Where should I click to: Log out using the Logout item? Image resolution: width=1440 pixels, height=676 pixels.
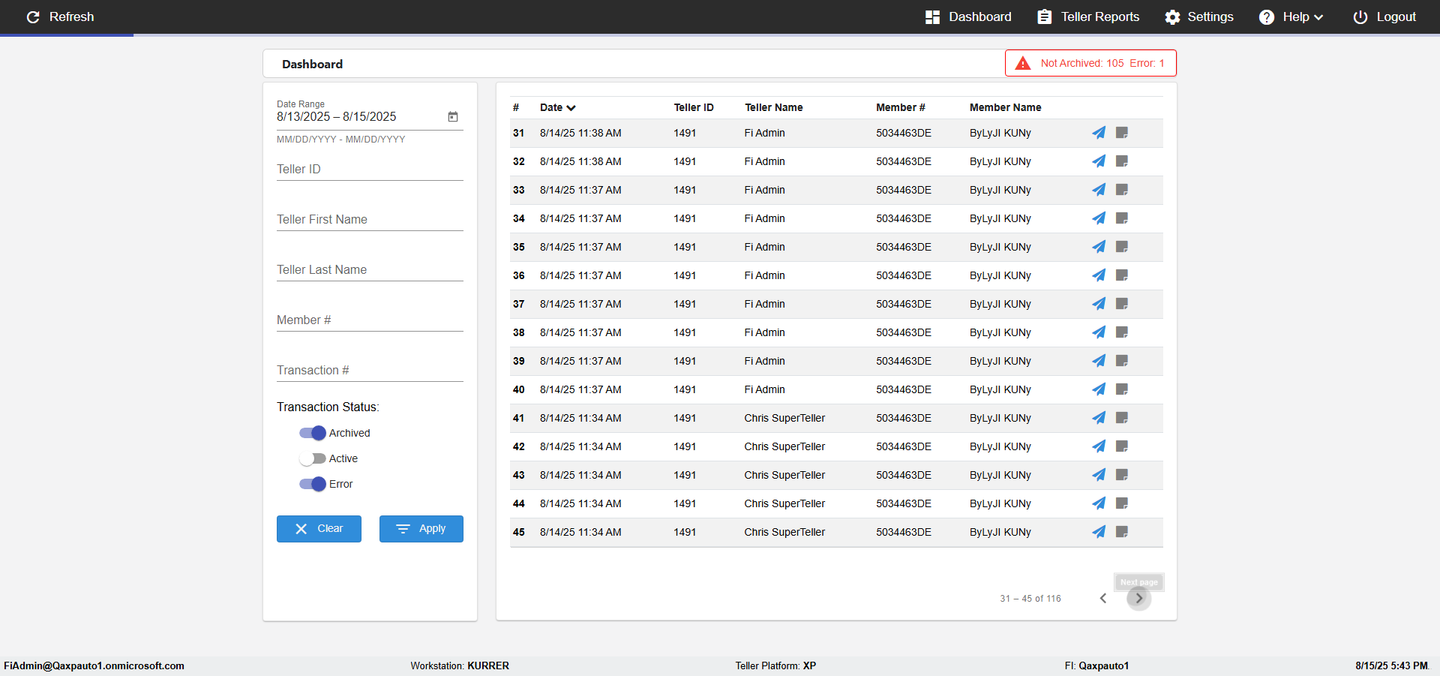(1384, 17)
